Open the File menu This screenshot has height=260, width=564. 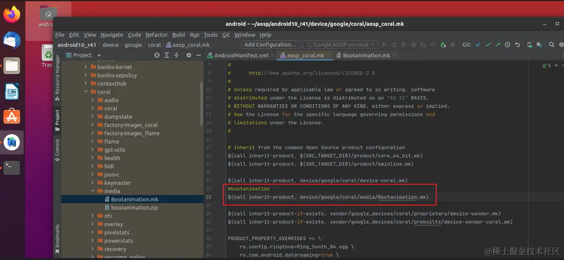60,35
